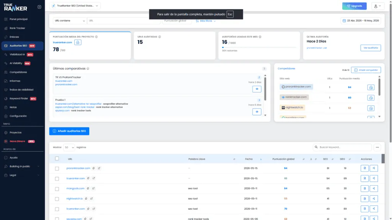The height and width of the screenshot is (220, 392).
Task: Click info icon next to Auditorías usadas este mes
Action: (260, 37)
